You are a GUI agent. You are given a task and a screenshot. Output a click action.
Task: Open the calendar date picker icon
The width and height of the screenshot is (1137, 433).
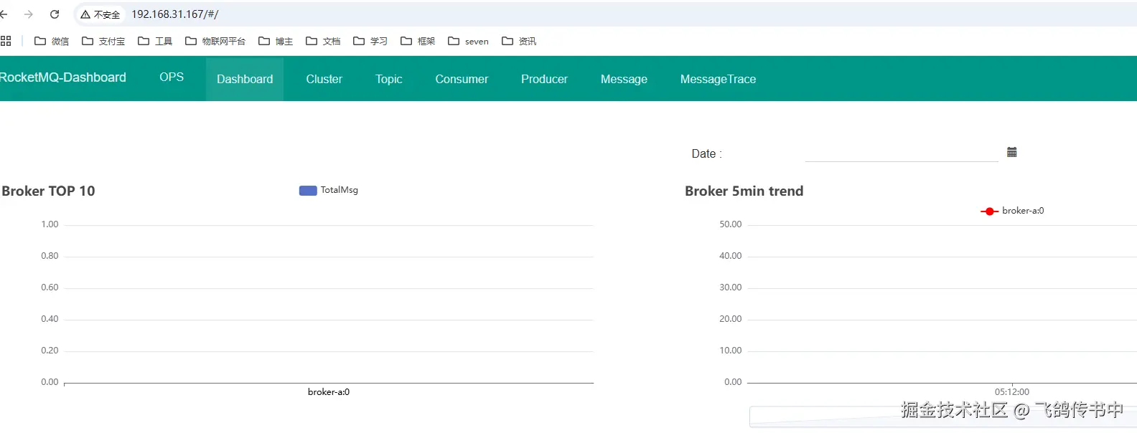point(1012,152)
